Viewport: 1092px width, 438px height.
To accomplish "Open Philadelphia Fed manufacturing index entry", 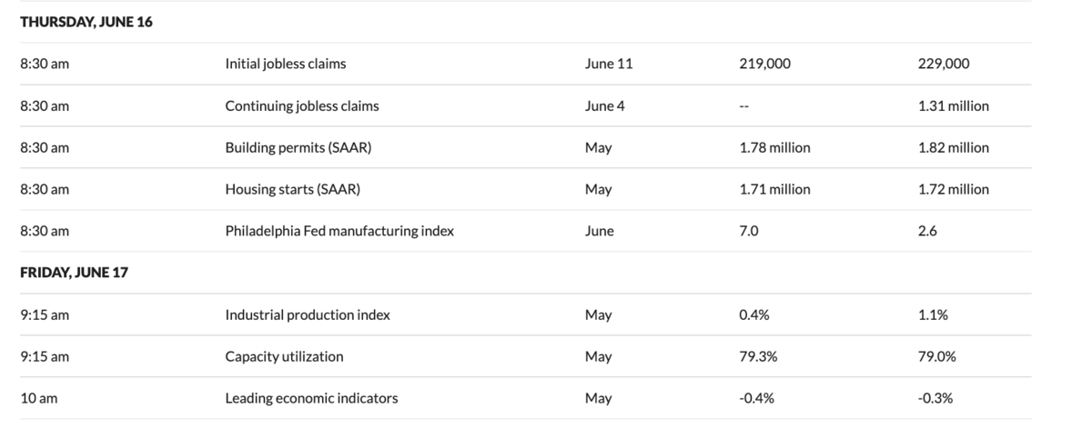I will tap(339, 231).
